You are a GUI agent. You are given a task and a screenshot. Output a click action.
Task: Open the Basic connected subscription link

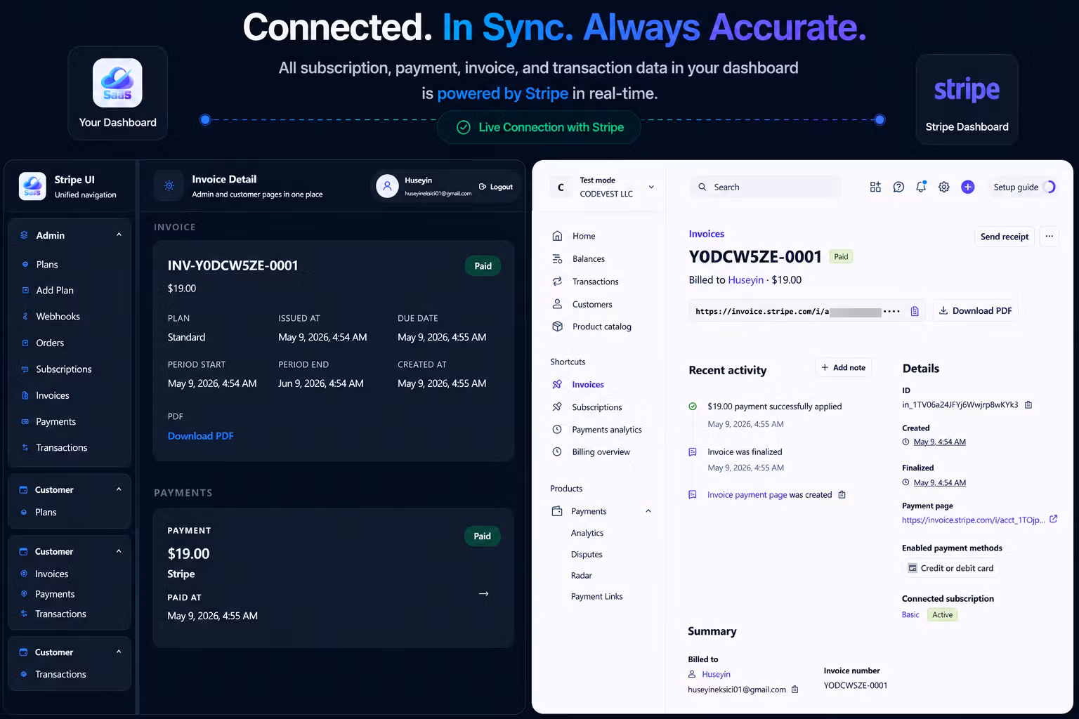[910, 614]
